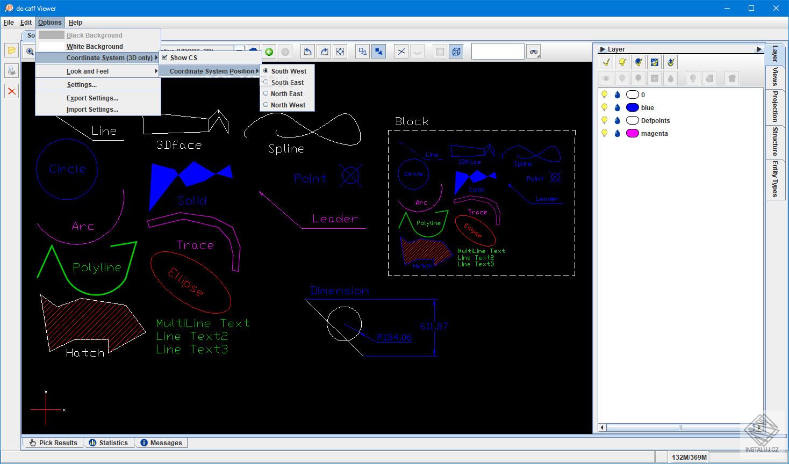Viewport: 789px width, 464px height.
Task: Open the Pick Results tab
Action: pos(53,443)
